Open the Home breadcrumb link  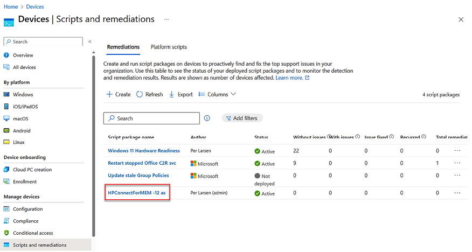tap(11, 6)
